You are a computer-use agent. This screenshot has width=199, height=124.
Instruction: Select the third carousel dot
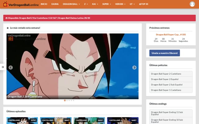69,100
